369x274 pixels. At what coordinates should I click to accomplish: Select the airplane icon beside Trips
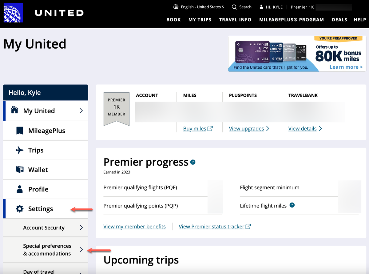20,150
